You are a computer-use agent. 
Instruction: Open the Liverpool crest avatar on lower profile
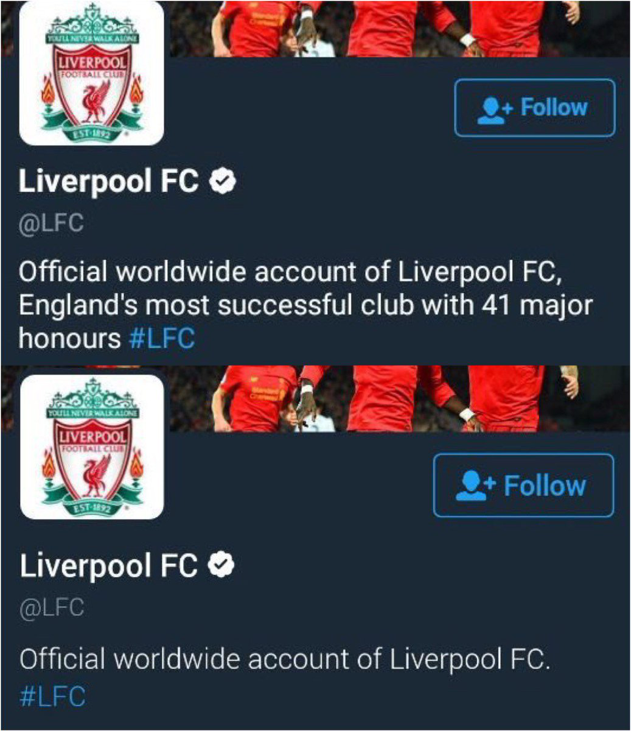92,447
